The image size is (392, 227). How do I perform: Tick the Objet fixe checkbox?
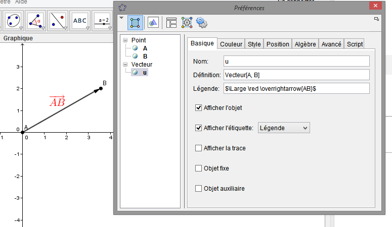click(199, 168)
